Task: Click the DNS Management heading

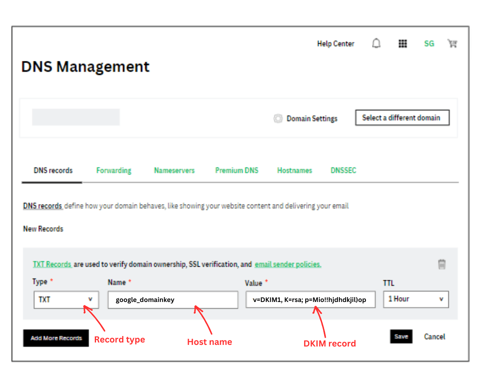Action: click(85, 67)
